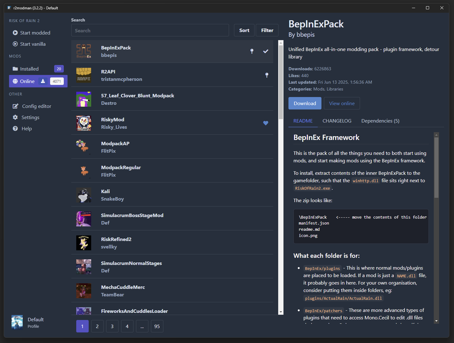Open Settings via the gear icon
454x343 pixels.
point(15,117)
